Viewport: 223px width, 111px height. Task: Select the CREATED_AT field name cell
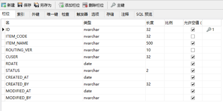pos(44,78)
